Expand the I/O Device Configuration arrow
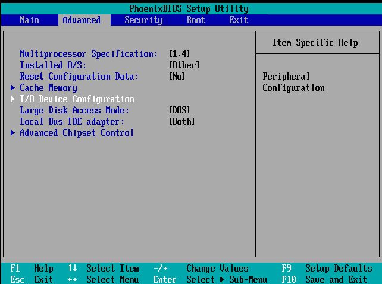The image size is (382, 284). (x=12, y=99)
